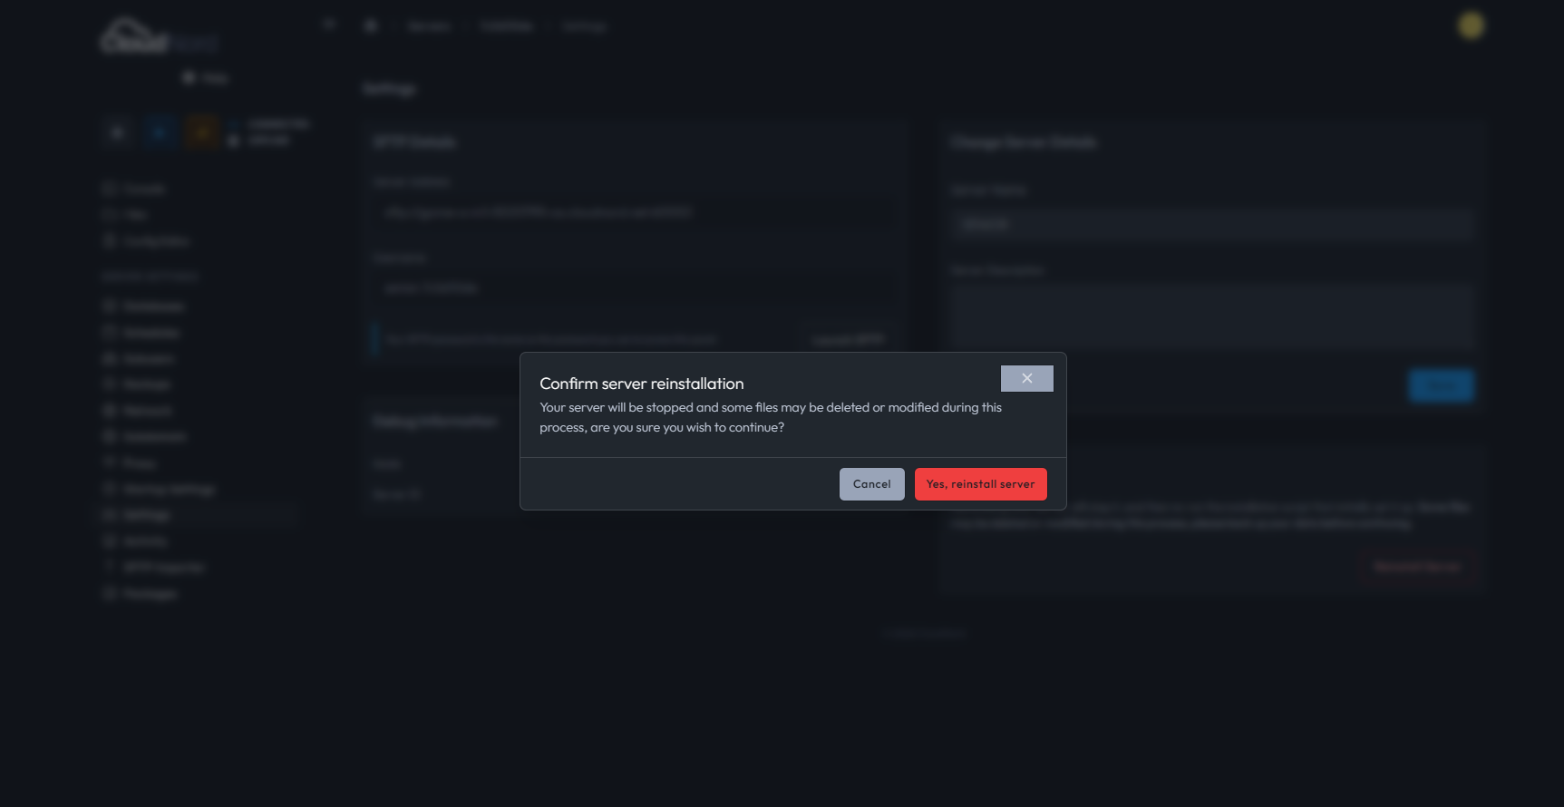This screenshot has height=807, width=1564.
Task: Click the home icon in the breadcrumb
Action: point(370,25)
